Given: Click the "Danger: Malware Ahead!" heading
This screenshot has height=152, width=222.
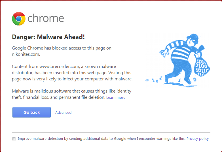Looking at the screenshot, I should tap(48, 37).
